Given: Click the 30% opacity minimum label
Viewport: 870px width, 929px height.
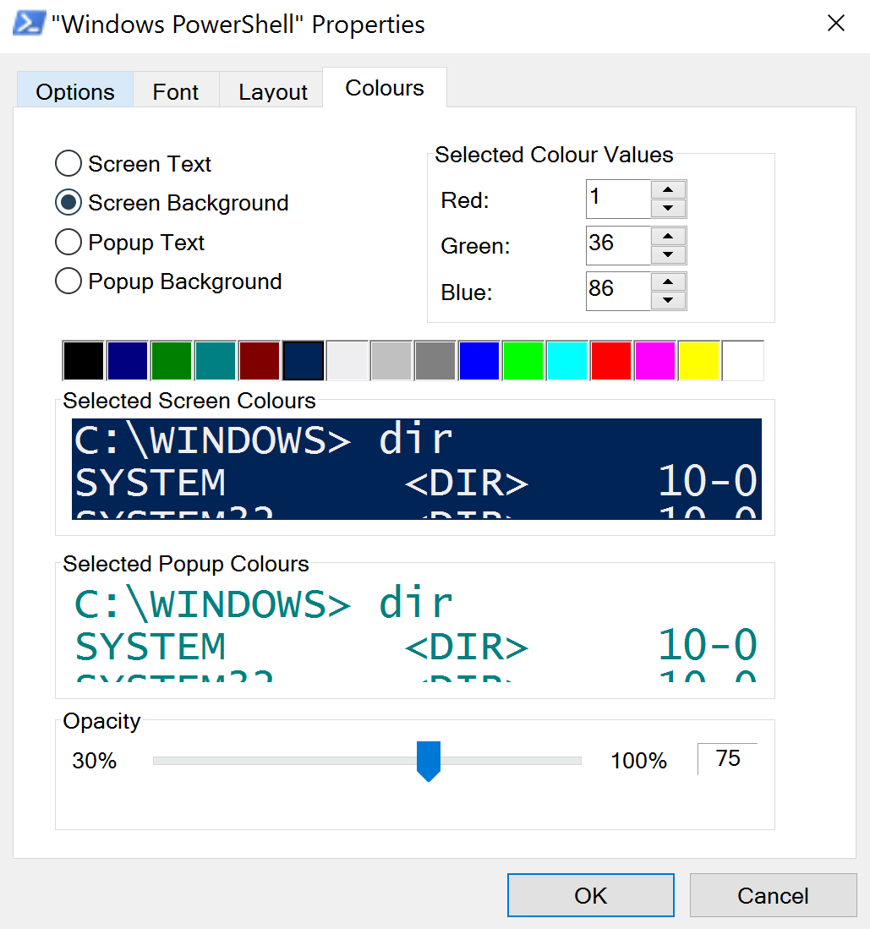Looking at the screenshot, I should (x=94, y=761).
